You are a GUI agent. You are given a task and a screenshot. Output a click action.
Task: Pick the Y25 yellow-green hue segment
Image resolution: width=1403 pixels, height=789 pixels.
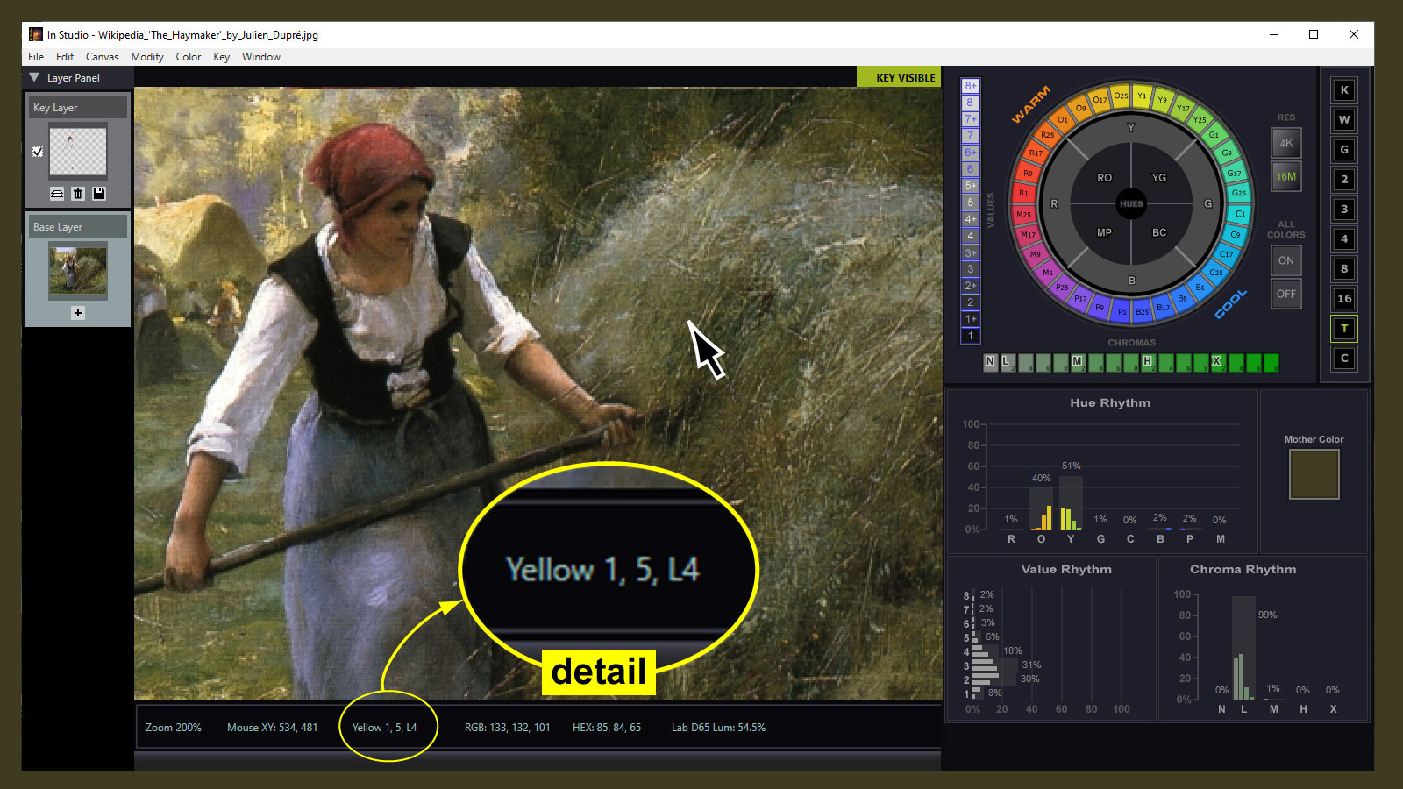pyautogui.click(x=1200, y=119)
